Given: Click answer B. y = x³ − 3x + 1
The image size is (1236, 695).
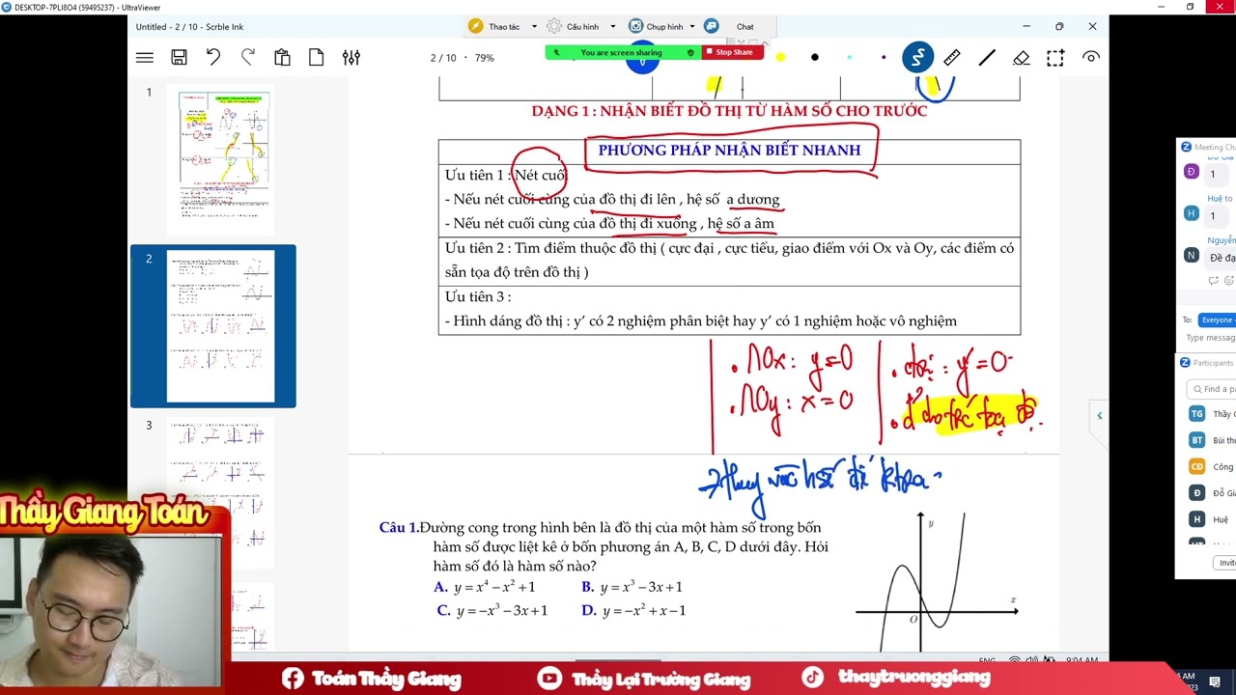Looking at the screenshot, I should [632, 587].
